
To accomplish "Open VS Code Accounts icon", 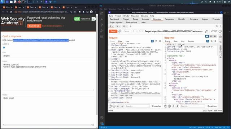I will point(102,118).
